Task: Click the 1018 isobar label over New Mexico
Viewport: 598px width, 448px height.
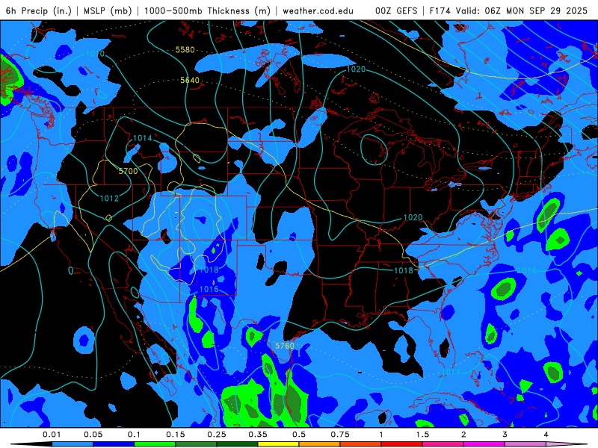Action: tap(209, 270)
